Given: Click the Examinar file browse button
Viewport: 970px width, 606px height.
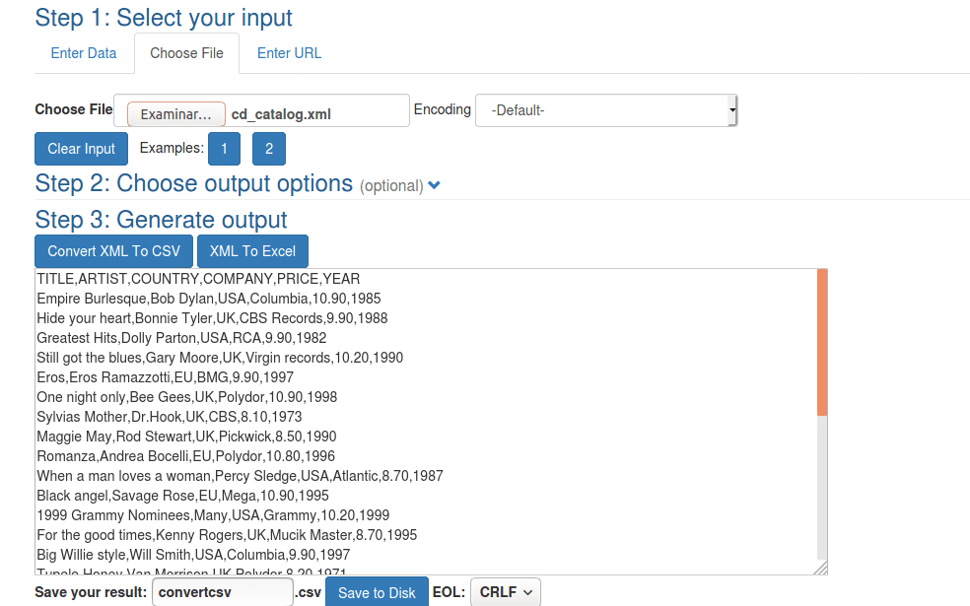Looking at the screenshot, I should tap(175, 114).
